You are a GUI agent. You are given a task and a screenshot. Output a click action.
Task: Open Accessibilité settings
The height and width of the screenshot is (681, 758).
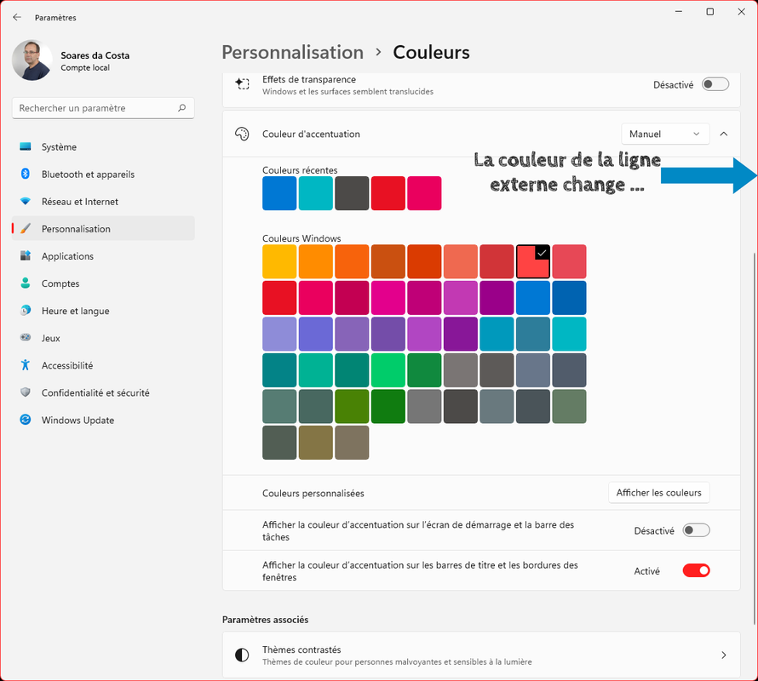[x=103, y=365]
